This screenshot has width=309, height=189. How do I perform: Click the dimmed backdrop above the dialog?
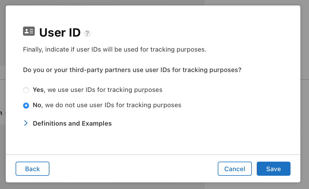(154, 3)
